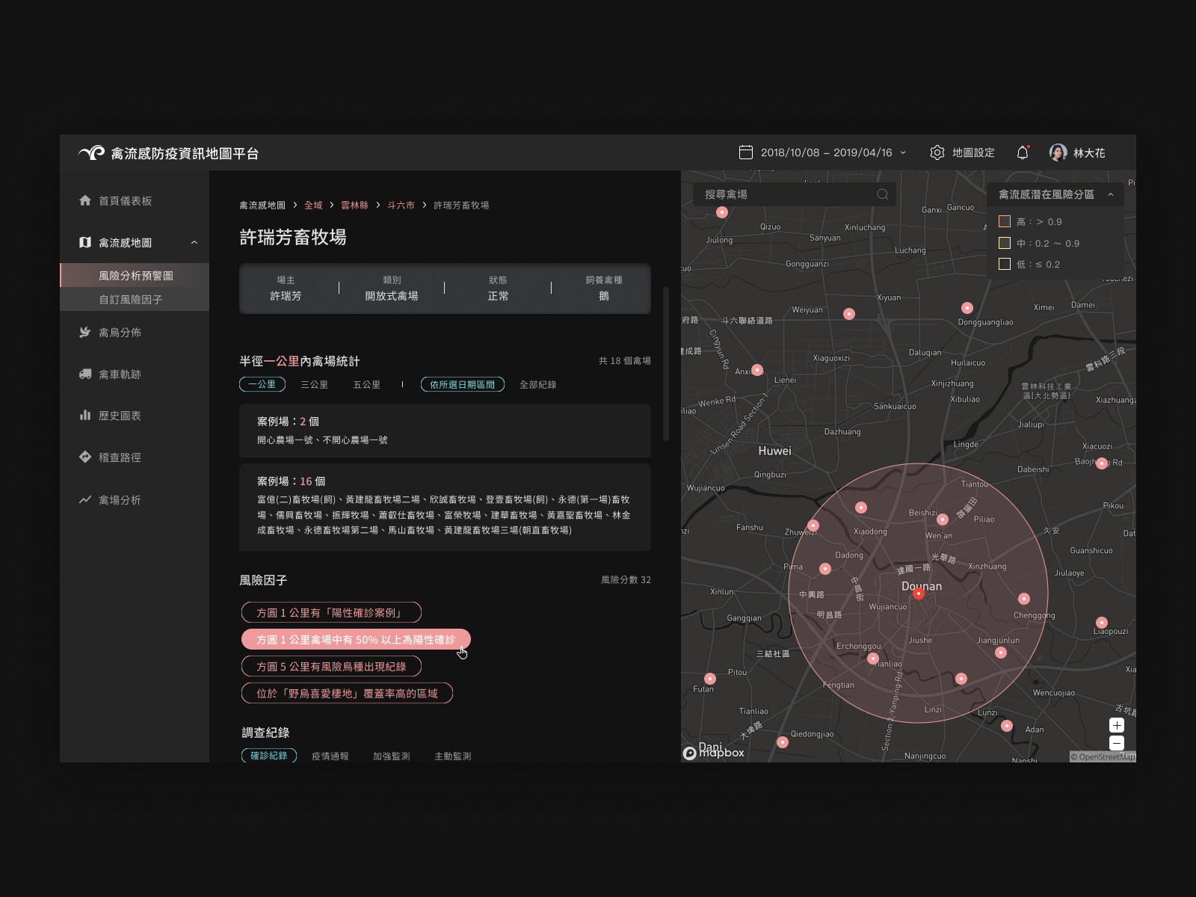Select the 五公里 radius option
Image resolution: width=1196 pixels, height=897 pixels.
[x=366, y=384]
